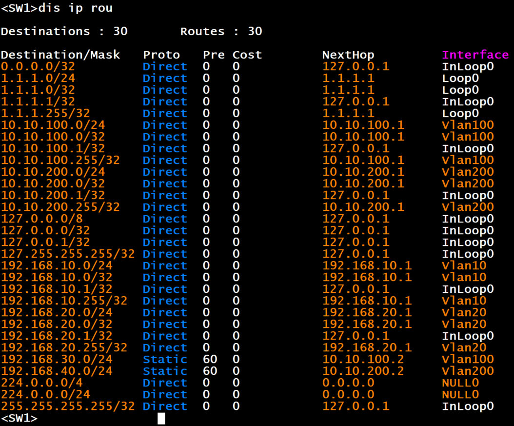Select destination 192.168.10.0/24

[x=57, y=266]
